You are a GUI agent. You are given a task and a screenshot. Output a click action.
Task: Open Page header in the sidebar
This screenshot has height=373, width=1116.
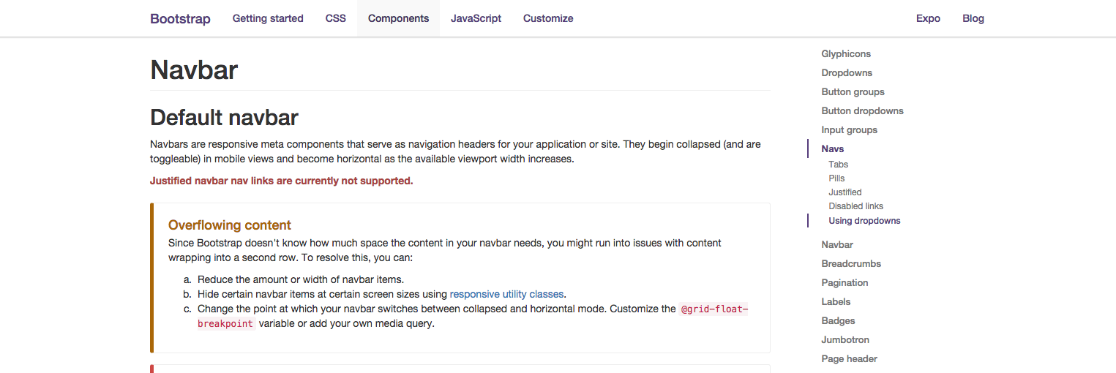click(x=849, y=358)
